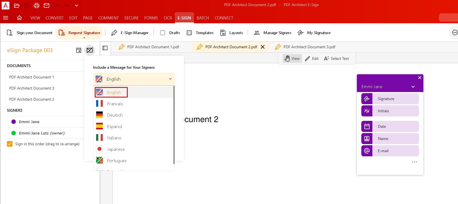This screenshot has height=204, width=458.
Task: Open the SECURE ribbon tab
Action: 131,18
